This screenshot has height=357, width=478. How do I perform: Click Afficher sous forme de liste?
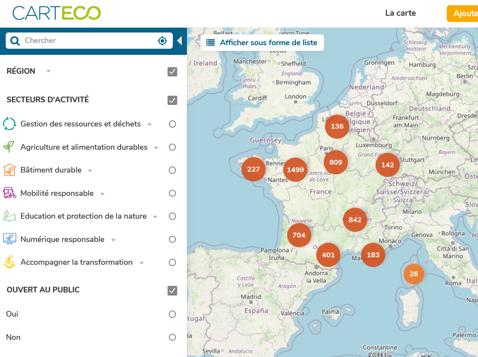click(x=263, y=43)
